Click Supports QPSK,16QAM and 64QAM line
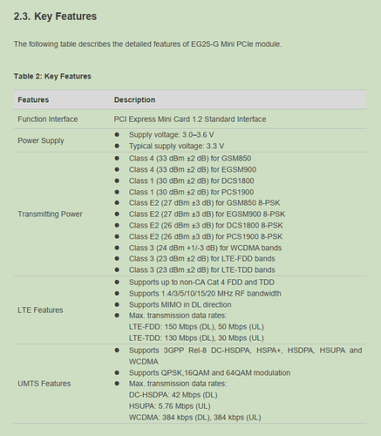Viewport: 381px width, 436px height. pos(209,372)
